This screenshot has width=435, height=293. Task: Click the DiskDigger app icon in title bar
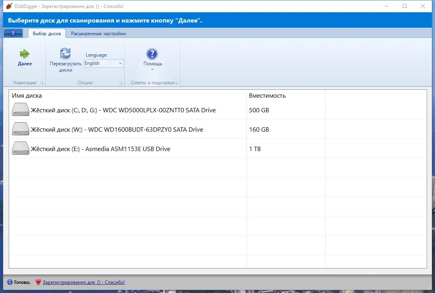tap(9, 6)
